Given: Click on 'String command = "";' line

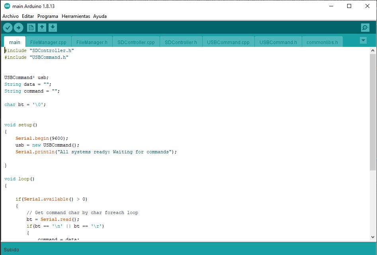Looking at the screenshot, I should tap(32, 91).
